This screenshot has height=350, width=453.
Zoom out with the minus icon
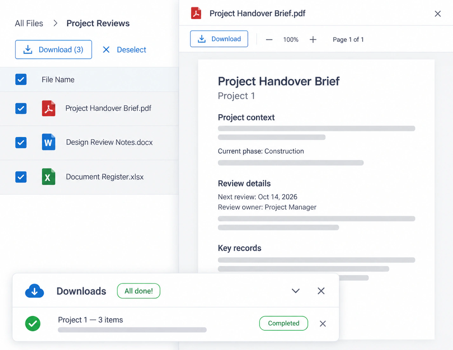[x=269, y=39]
